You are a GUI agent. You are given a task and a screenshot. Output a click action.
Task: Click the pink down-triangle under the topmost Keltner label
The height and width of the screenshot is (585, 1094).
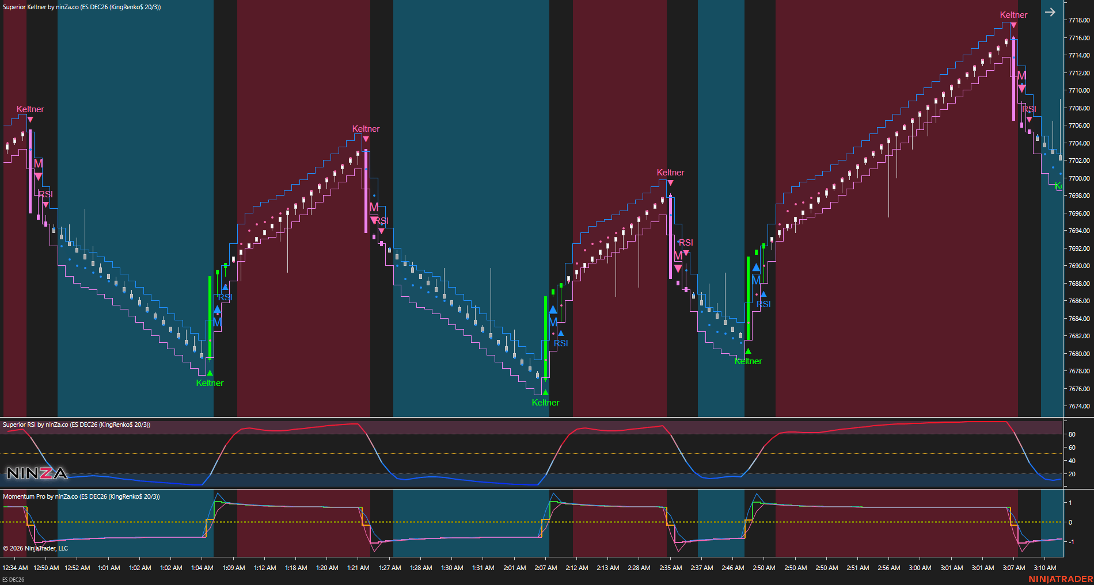[1013, 25]
